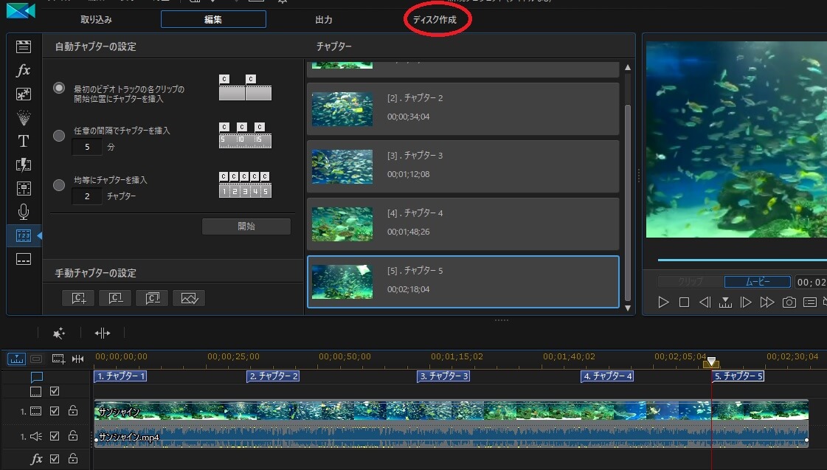Go to the 出力 tab
This screenshot has height=470, width=827.
(x=324, y=19)
